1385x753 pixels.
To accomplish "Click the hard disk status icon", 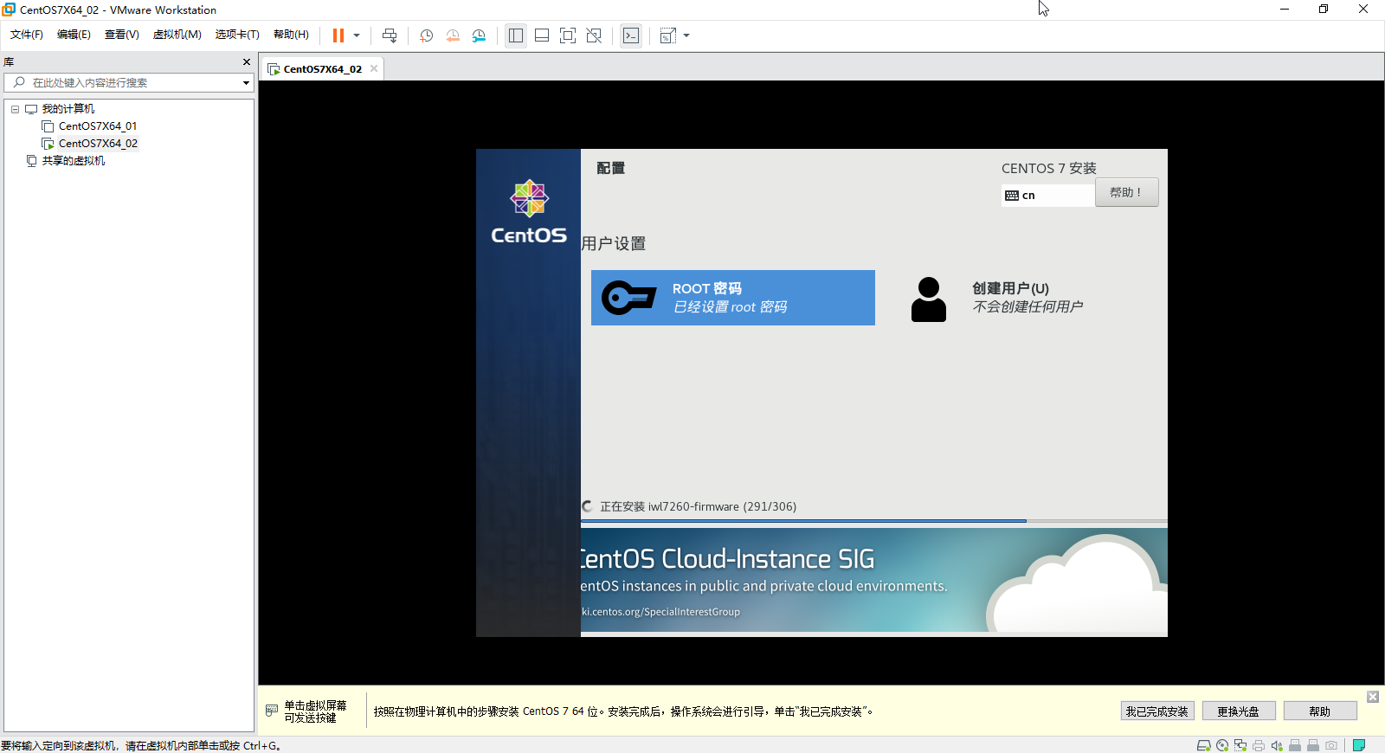I will [1203, 745].
